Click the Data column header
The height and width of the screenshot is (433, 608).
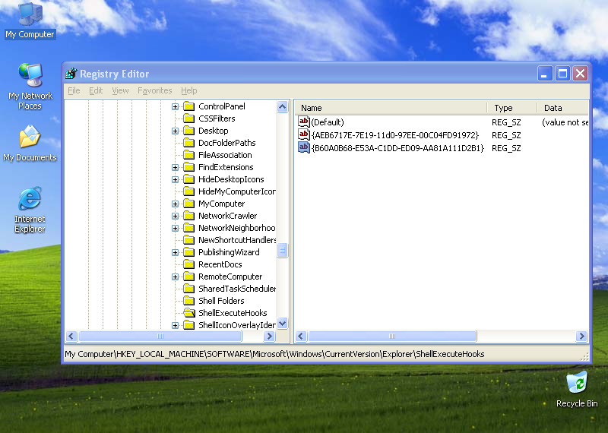click(563, 107)
